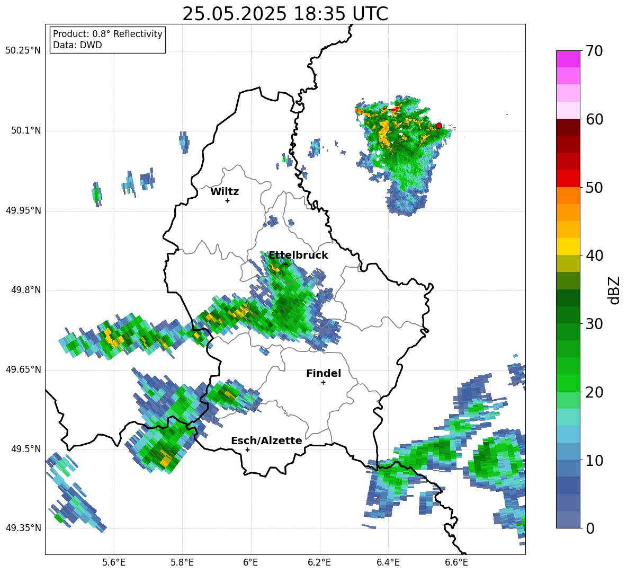This screenshot has height=573, width=627.
Task: Click the 6°E longitude tick label
Action: click(250, 562)
